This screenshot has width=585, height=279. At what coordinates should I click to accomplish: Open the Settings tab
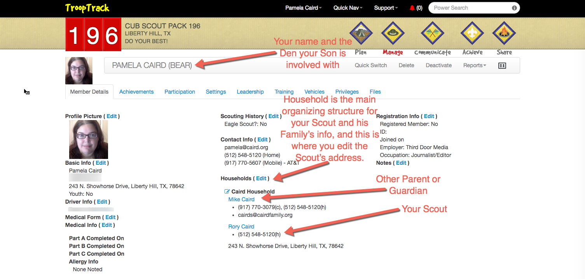tap(216, 92)
